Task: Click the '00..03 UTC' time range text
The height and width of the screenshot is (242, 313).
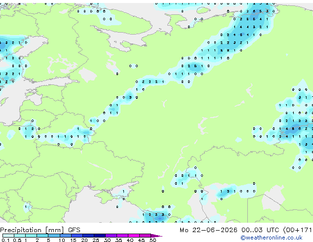Action: coord(260,230)
